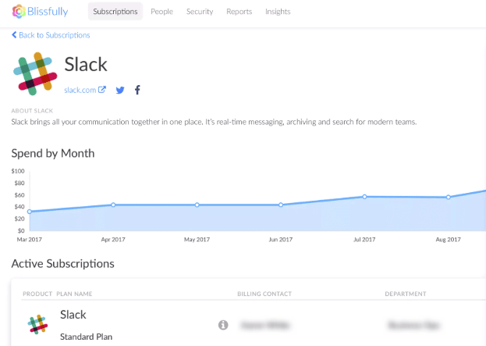Image resolution: width=486 pixels, height=346 pixels.
Task: Open Slack's Twitter profile icon
Action: 120,90
